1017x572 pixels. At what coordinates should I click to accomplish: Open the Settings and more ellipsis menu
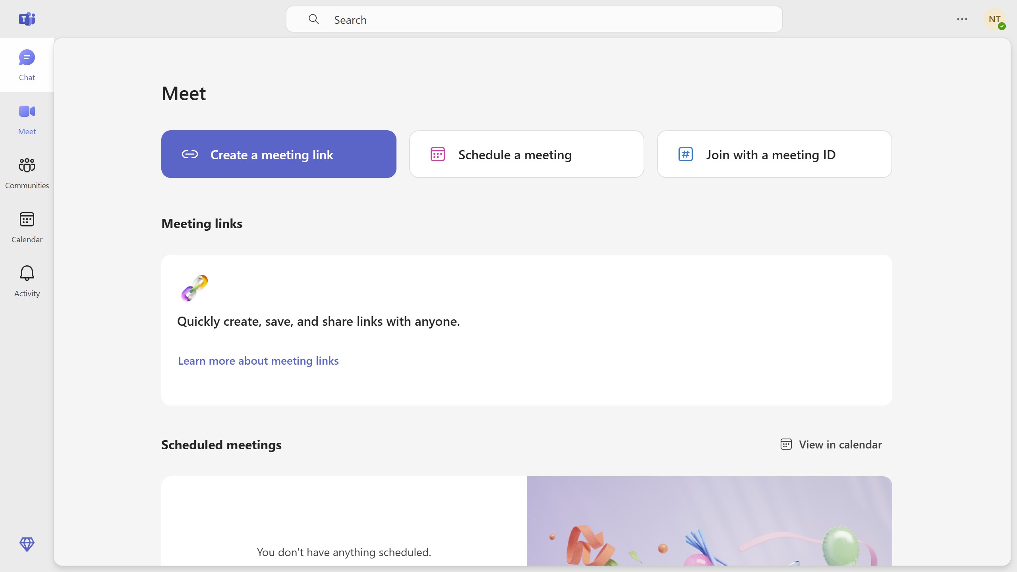(962, 19)
